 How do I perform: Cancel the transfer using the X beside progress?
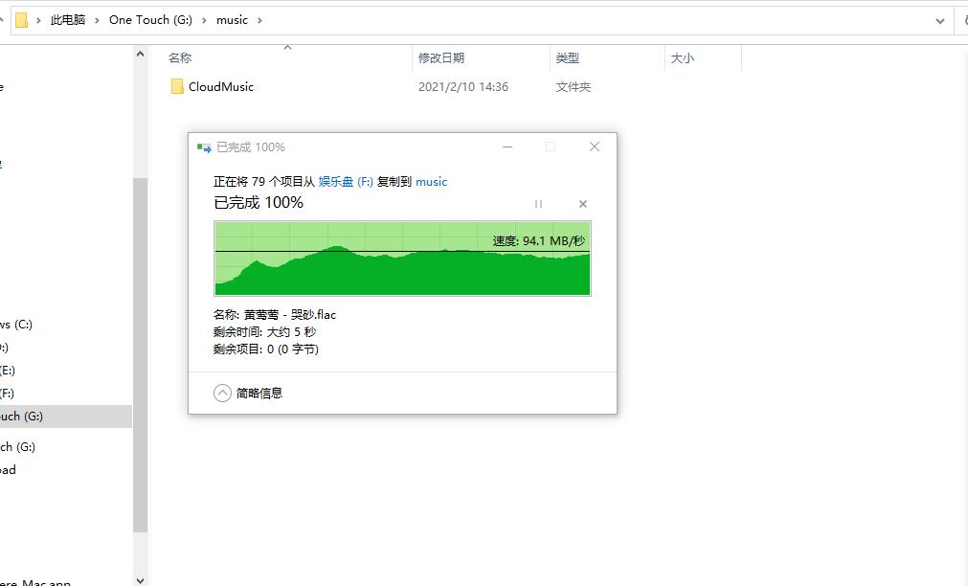583,204
